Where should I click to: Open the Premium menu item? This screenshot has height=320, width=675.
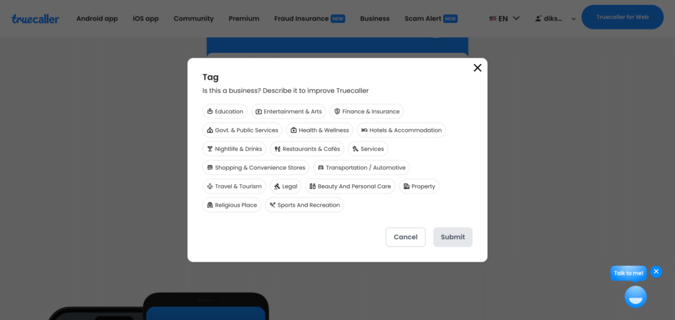point(244,18)
